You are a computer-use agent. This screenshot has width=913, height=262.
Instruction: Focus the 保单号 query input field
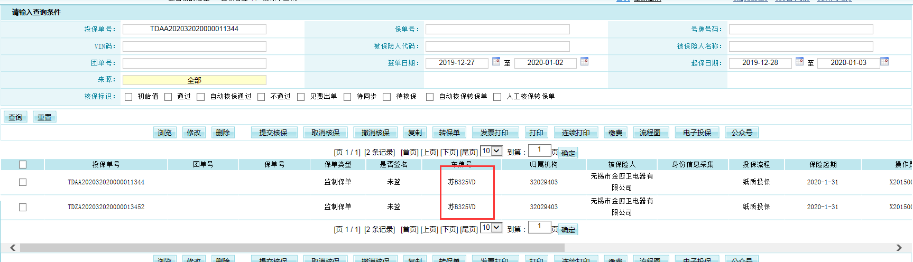[x=497, y=29]
